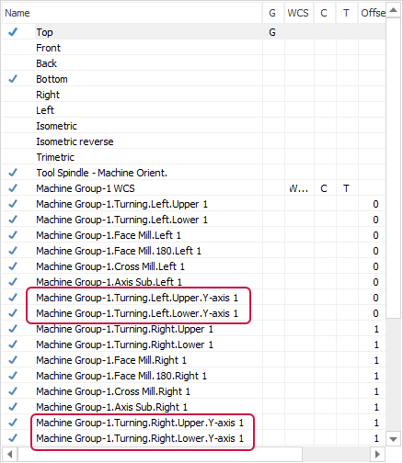The image size is (403, 463).
Task: Toggle checkmark for Cross Mill.Right 1
Action: (x=13, y=391)
